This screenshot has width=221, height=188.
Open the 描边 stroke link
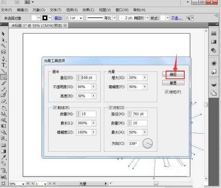pos(58,18)
